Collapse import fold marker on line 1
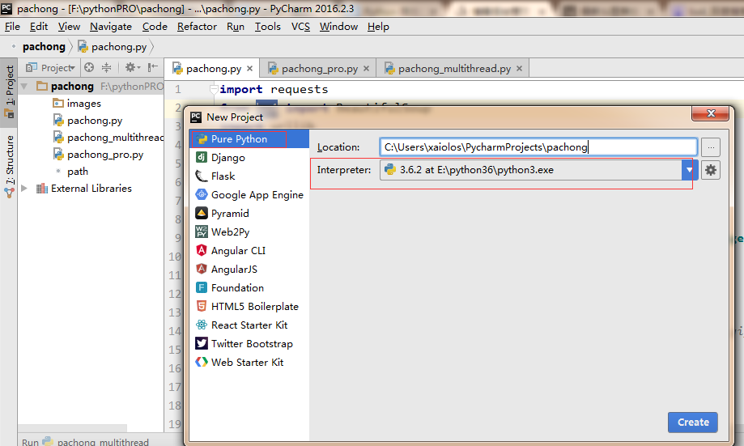The width and height of the screenshot is (744, 446). [214, 89]
